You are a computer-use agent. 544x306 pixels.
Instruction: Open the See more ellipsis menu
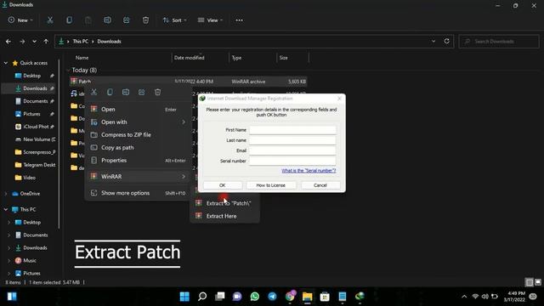239,20
